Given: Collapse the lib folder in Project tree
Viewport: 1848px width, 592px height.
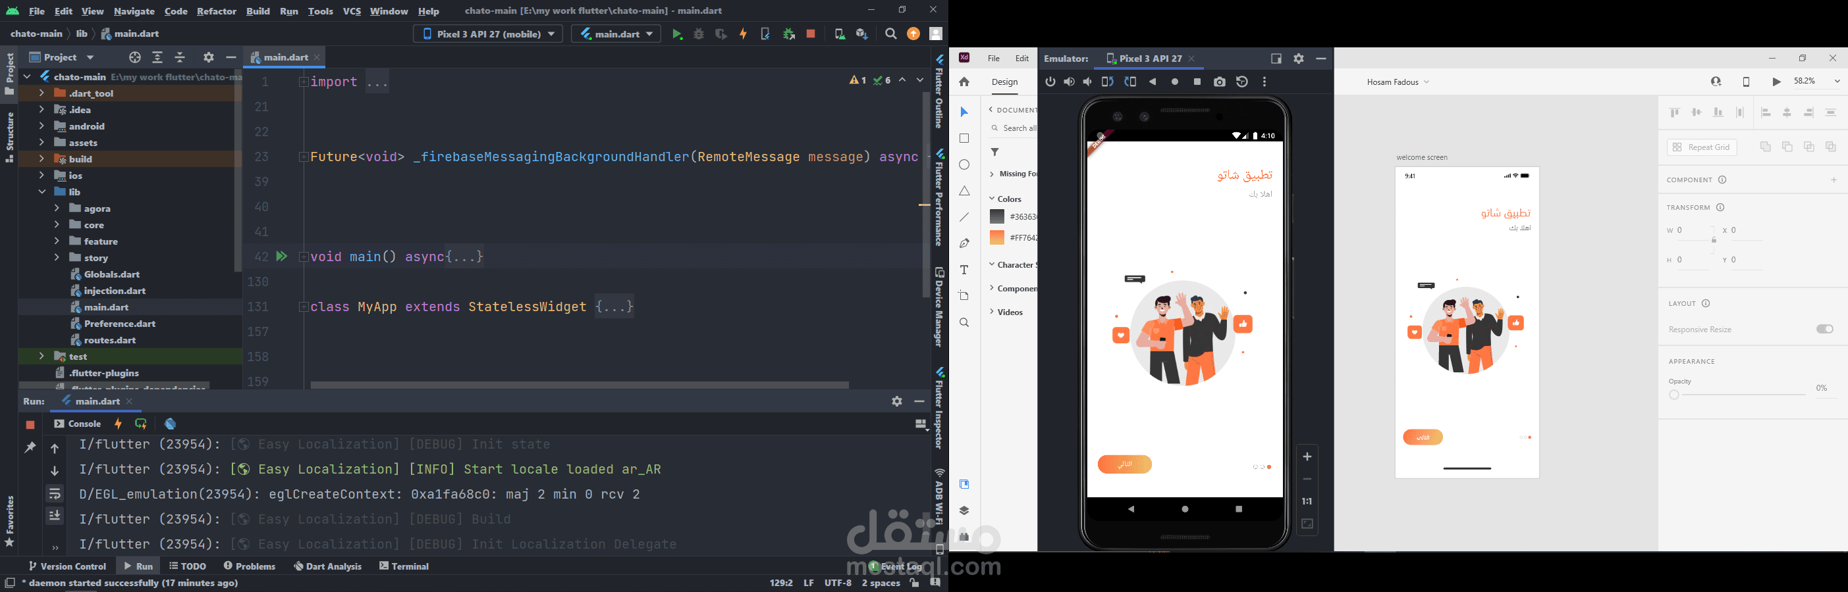Looking at the screenshot, I should pos(41,192).
